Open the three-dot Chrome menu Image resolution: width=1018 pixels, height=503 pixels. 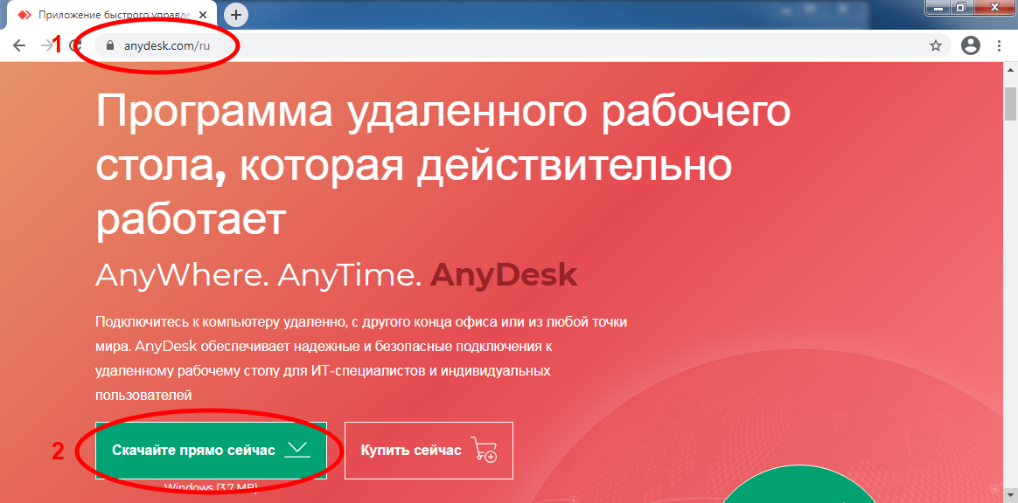point(1000,45)
